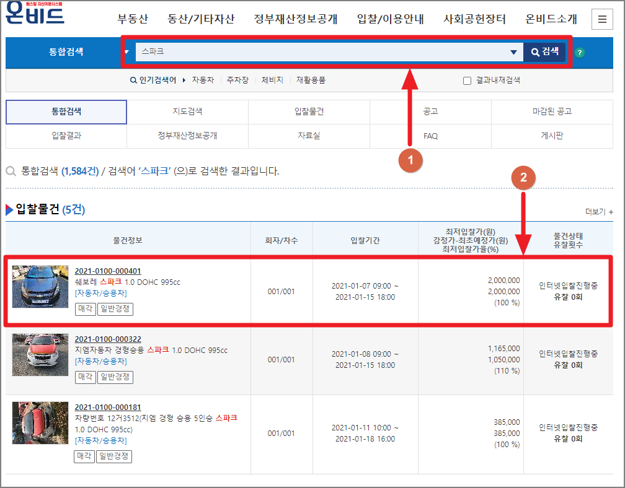Select the 입찰결과 tab
The height and width of the screenshot is (488, 625).
click(66, 136)
